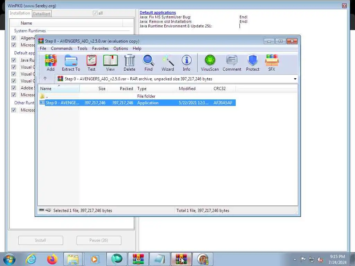Open the media player taskbar icon
The height and width of the screenshot is (266, 355).
tap(94, 259)
